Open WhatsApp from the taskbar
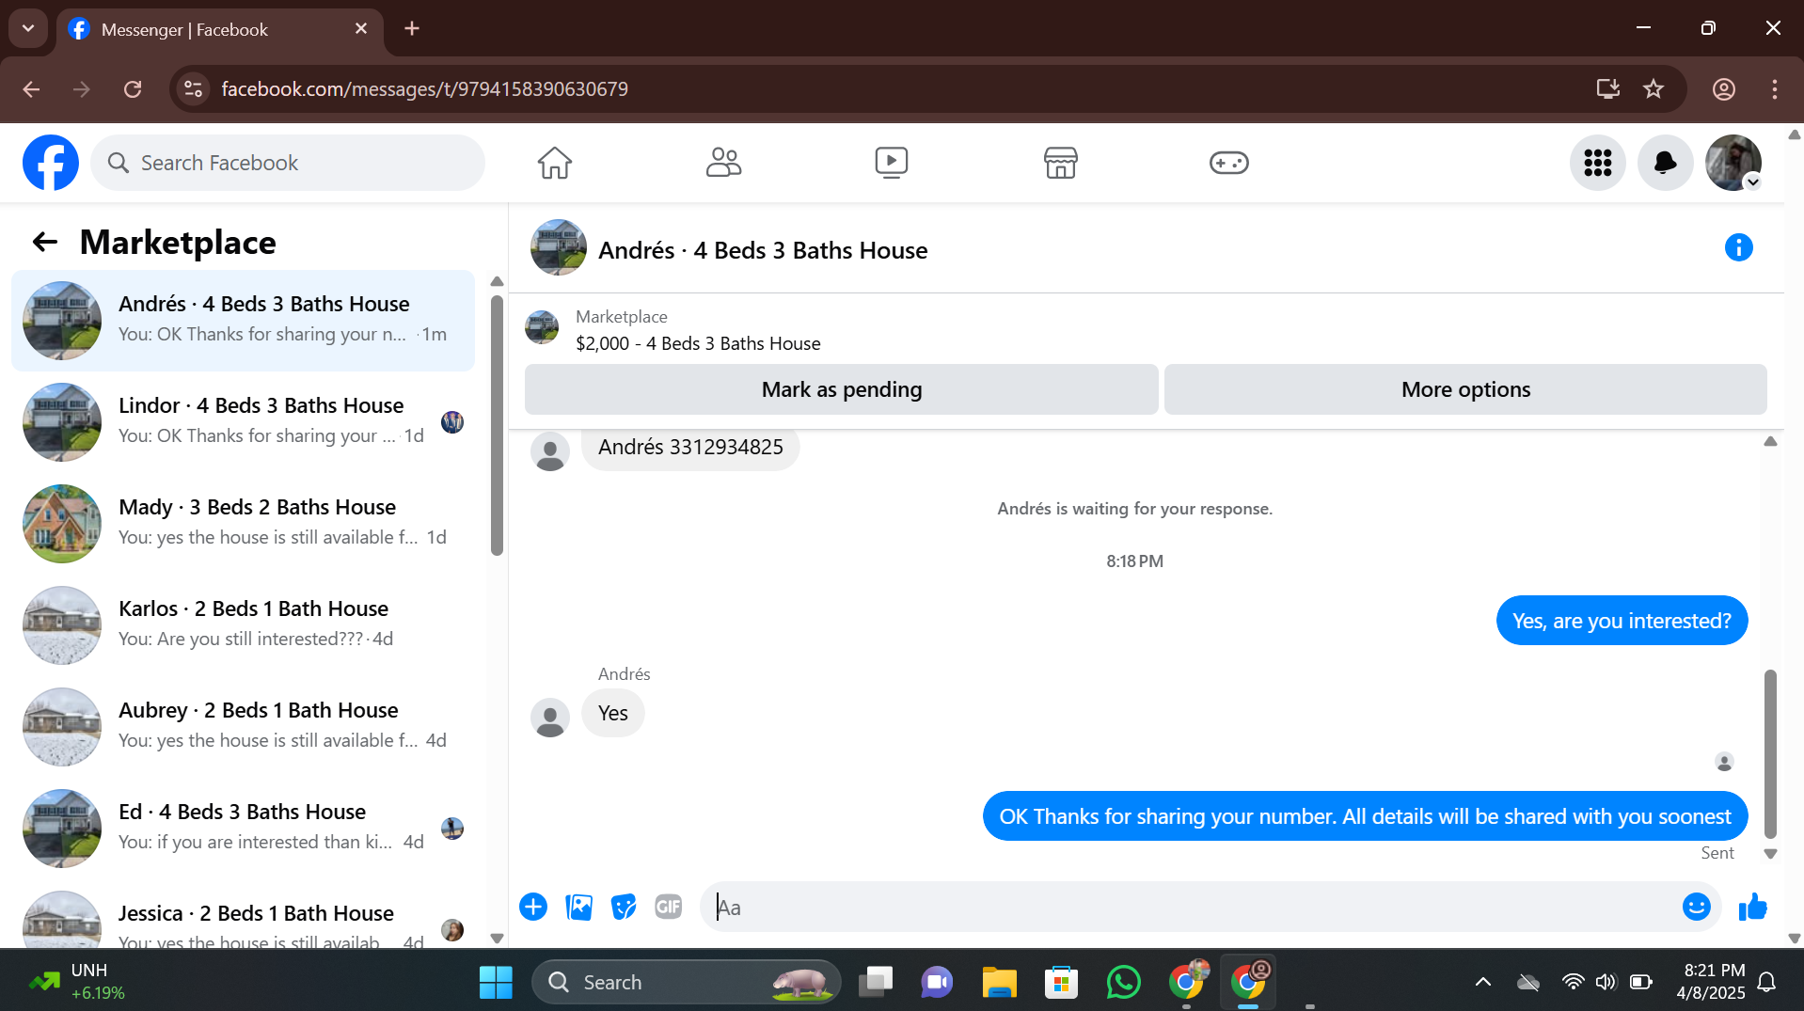Viewport: 1804px width, 1011px height. pyautogui.click(x=1123, y=983)
